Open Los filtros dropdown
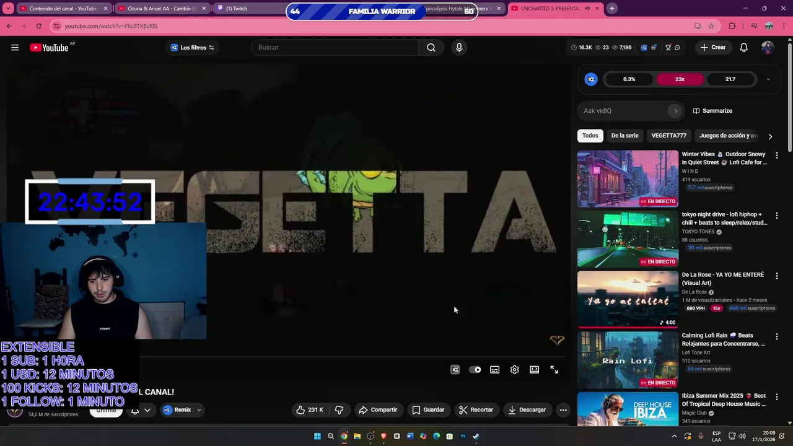Viewport: 793px width, 446px height. [x=193, y=48]
